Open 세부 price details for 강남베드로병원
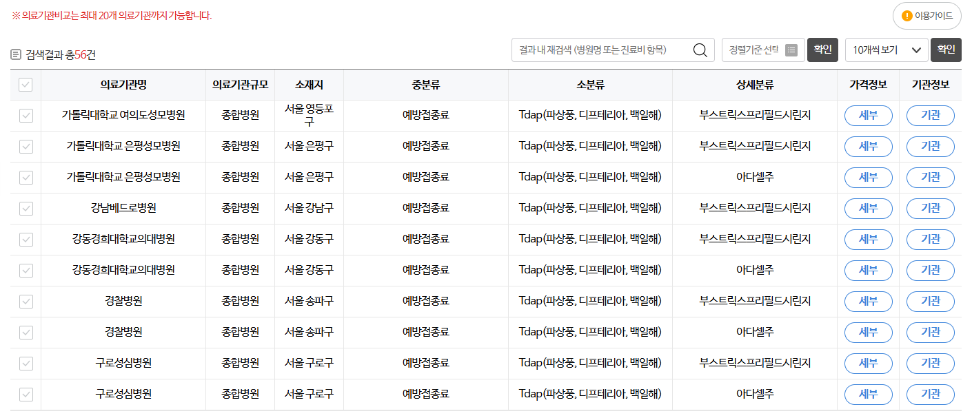The width and height of the screenshot is (972, 418). pos(868,209)
